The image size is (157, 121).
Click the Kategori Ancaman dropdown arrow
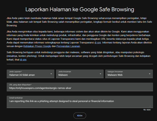[150, 74]
